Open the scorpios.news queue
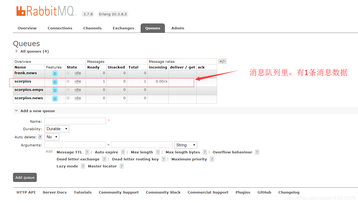 coord(29,98)
